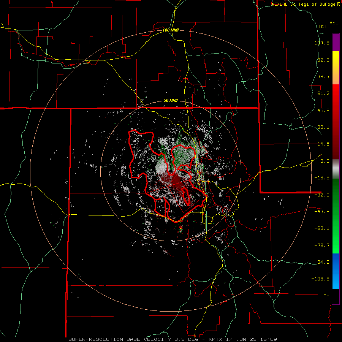Click the -0.9 legend value

point(323,161)
